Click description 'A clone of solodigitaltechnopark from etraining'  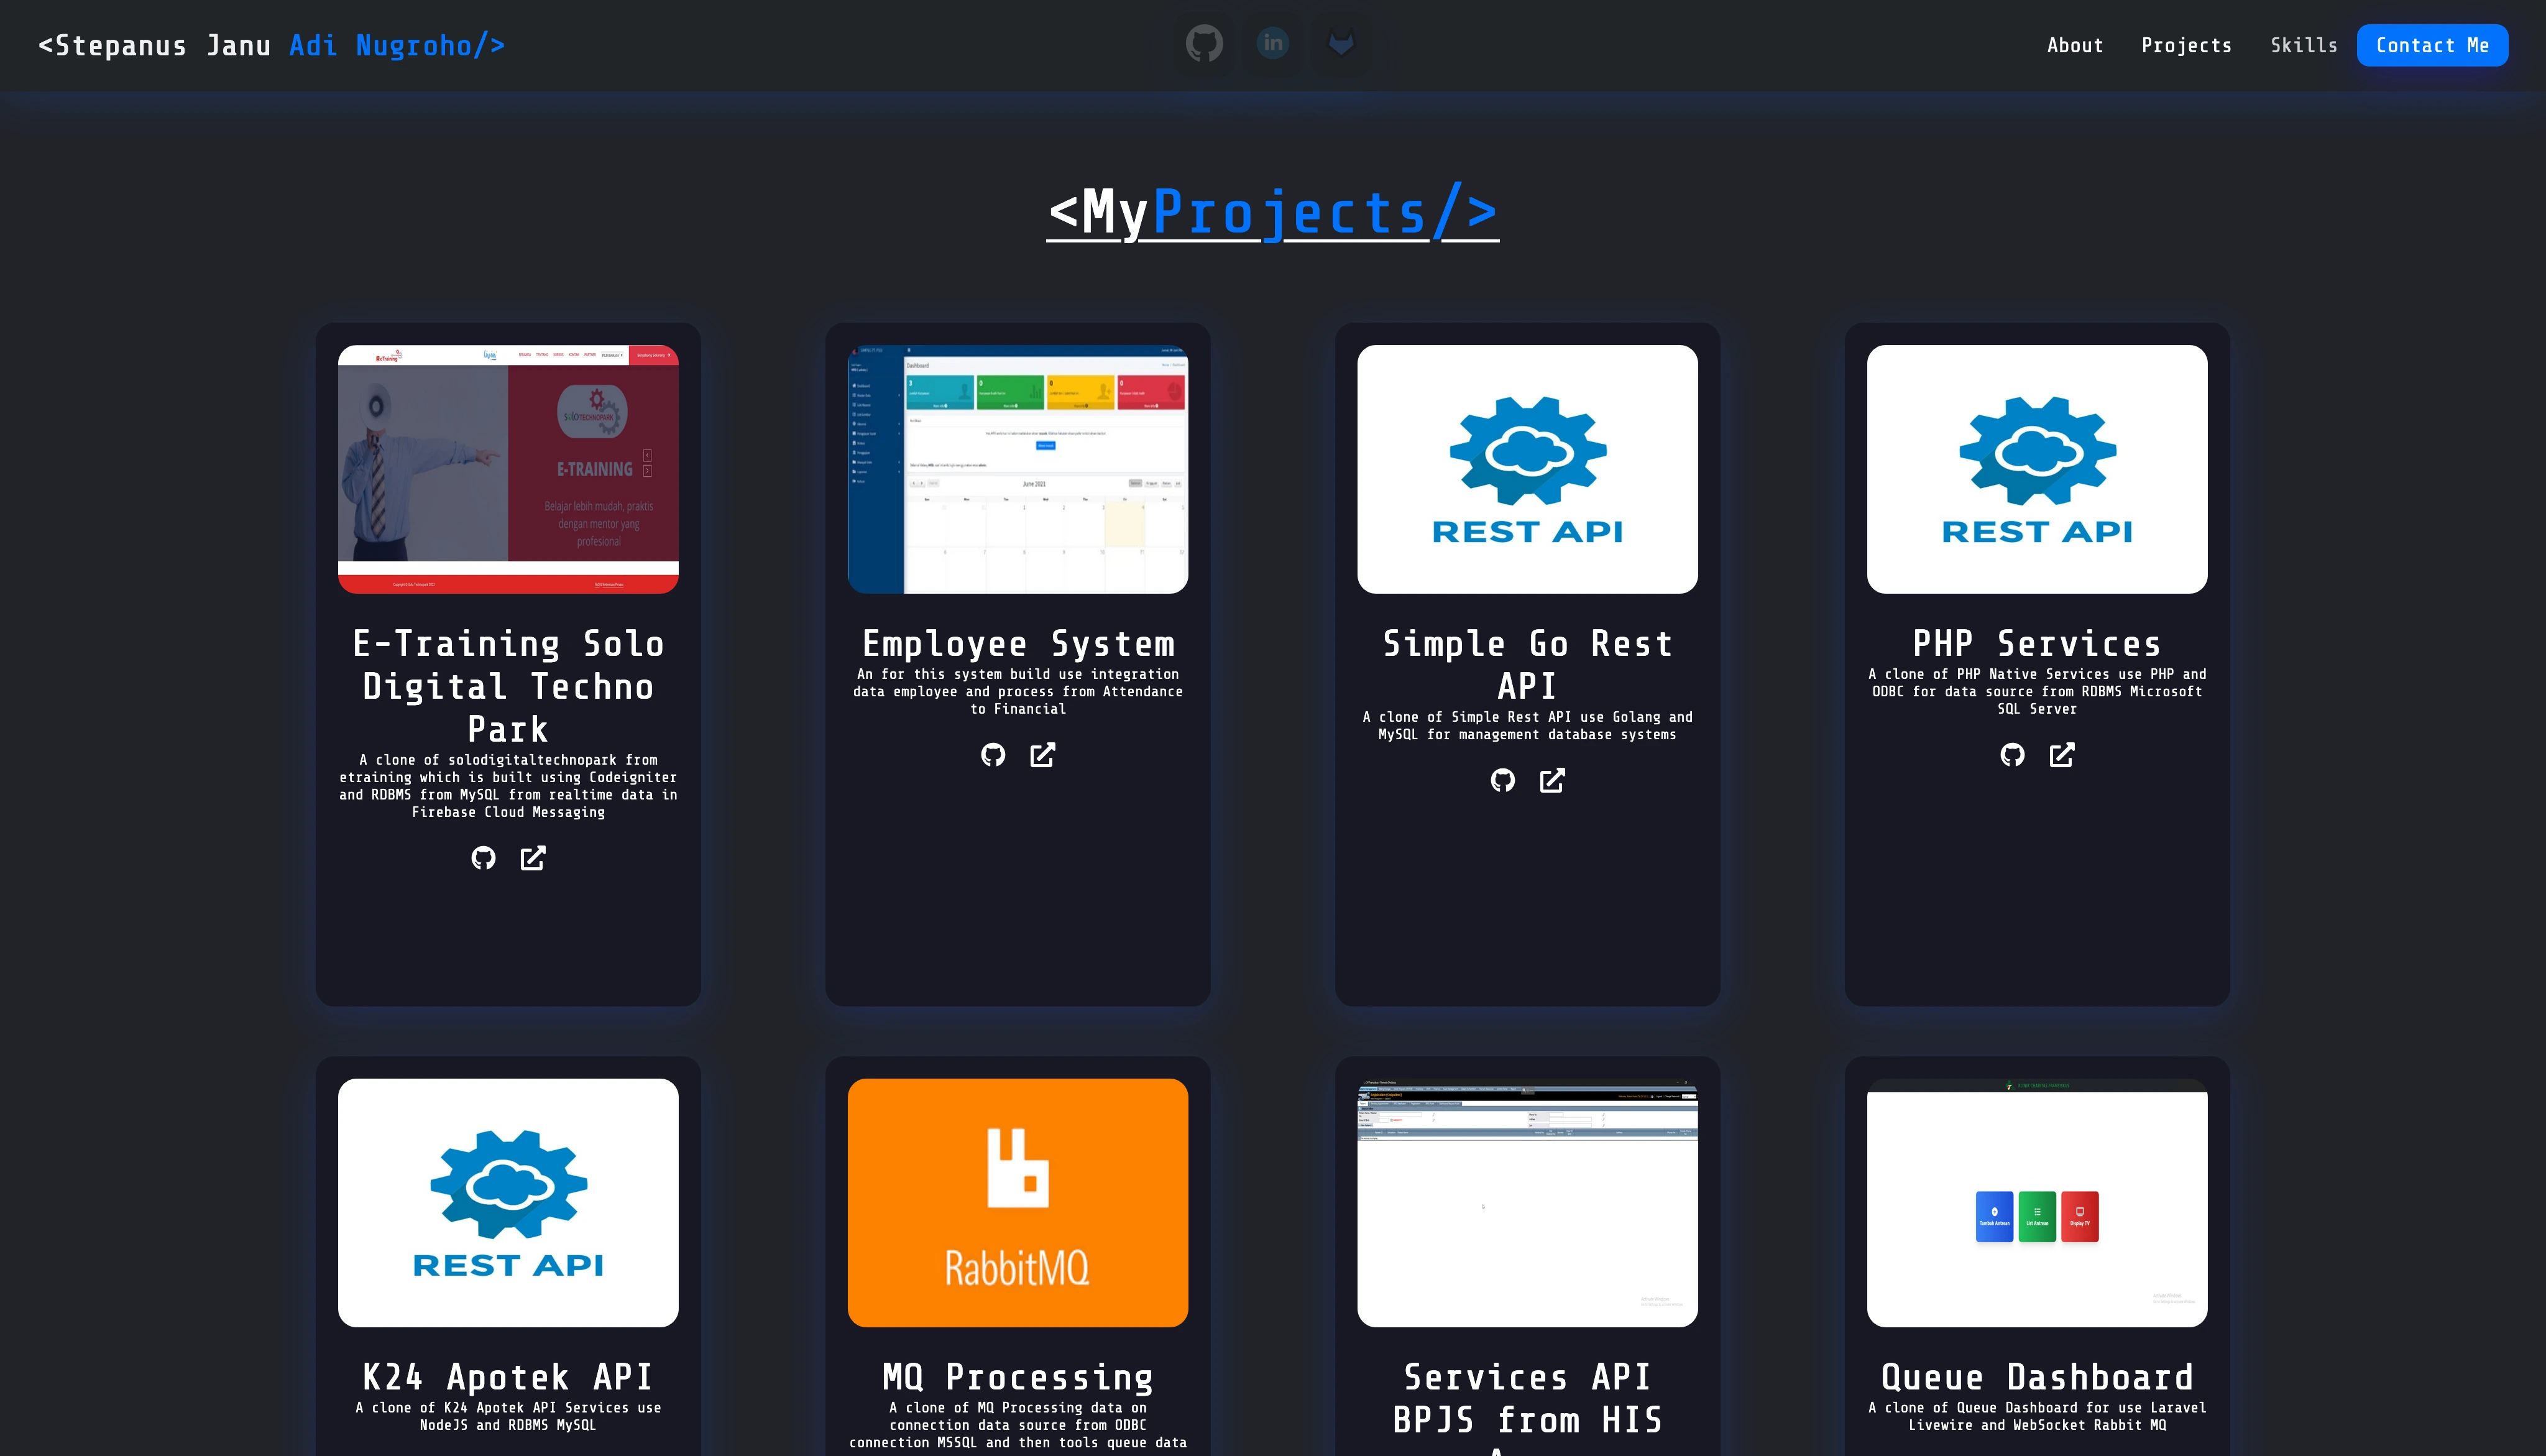[x=508, y=786]
